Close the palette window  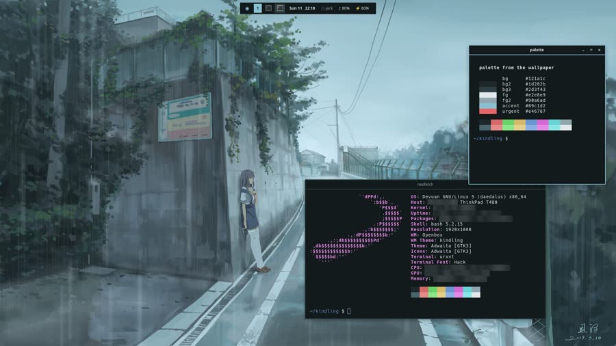599,50
